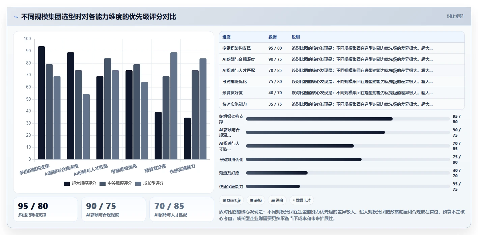The image size is (478, 235).
Task: Click the 95 / 80 value beside the 多组织架构支撑 progress bar
Action: [x=456, y=119]
